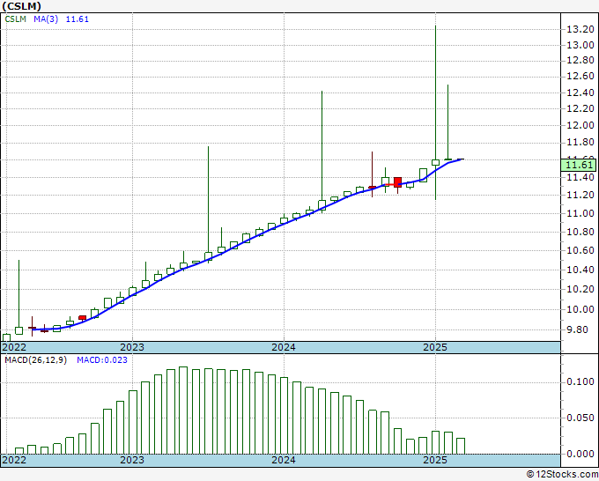This screenshot has width=599, height=481.
Task: Select the MACD:0.023 value label
Action: click(101, 359)
